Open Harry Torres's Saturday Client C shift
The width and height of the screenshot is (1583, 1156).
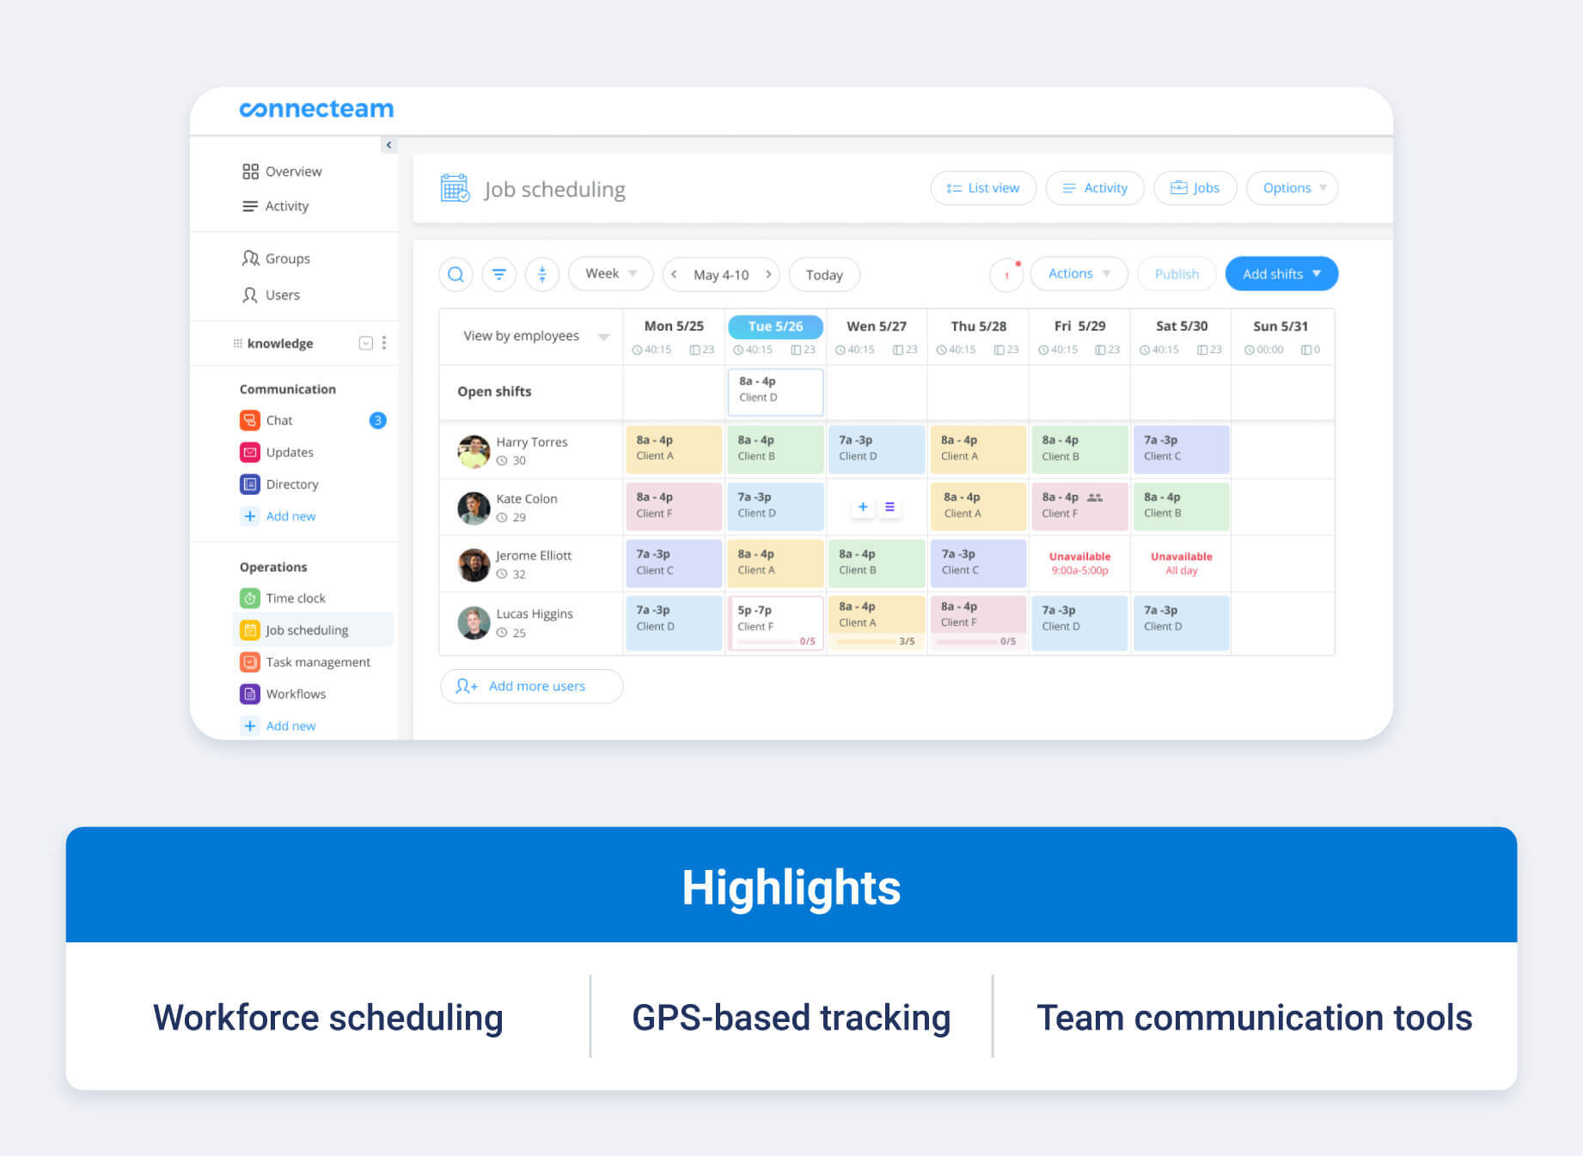pyautogui.click(x=1181, y=449)
